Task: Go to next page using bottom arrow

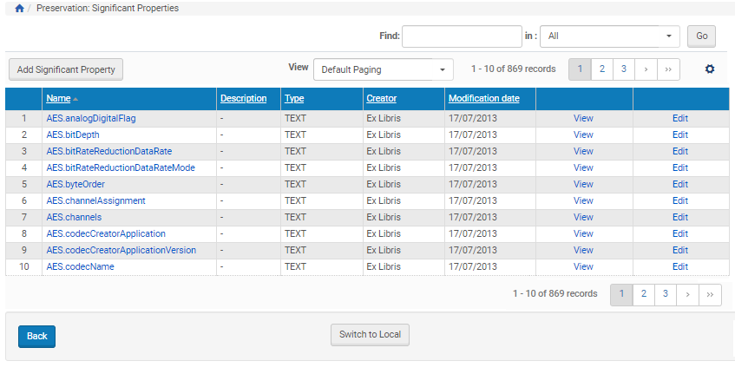Action: [688, 294]
